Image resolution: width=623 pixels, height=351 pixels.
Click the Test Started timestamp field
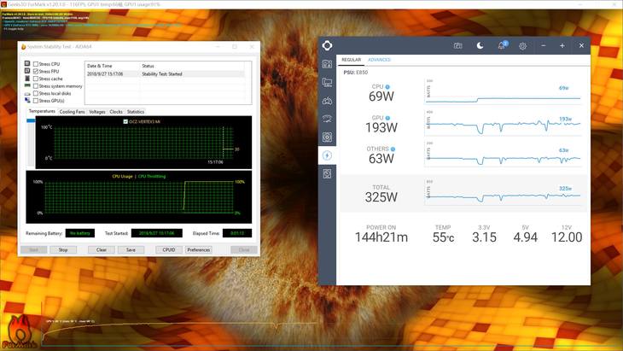156,233
